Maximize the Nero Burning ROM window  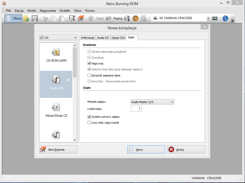(228, 3)
